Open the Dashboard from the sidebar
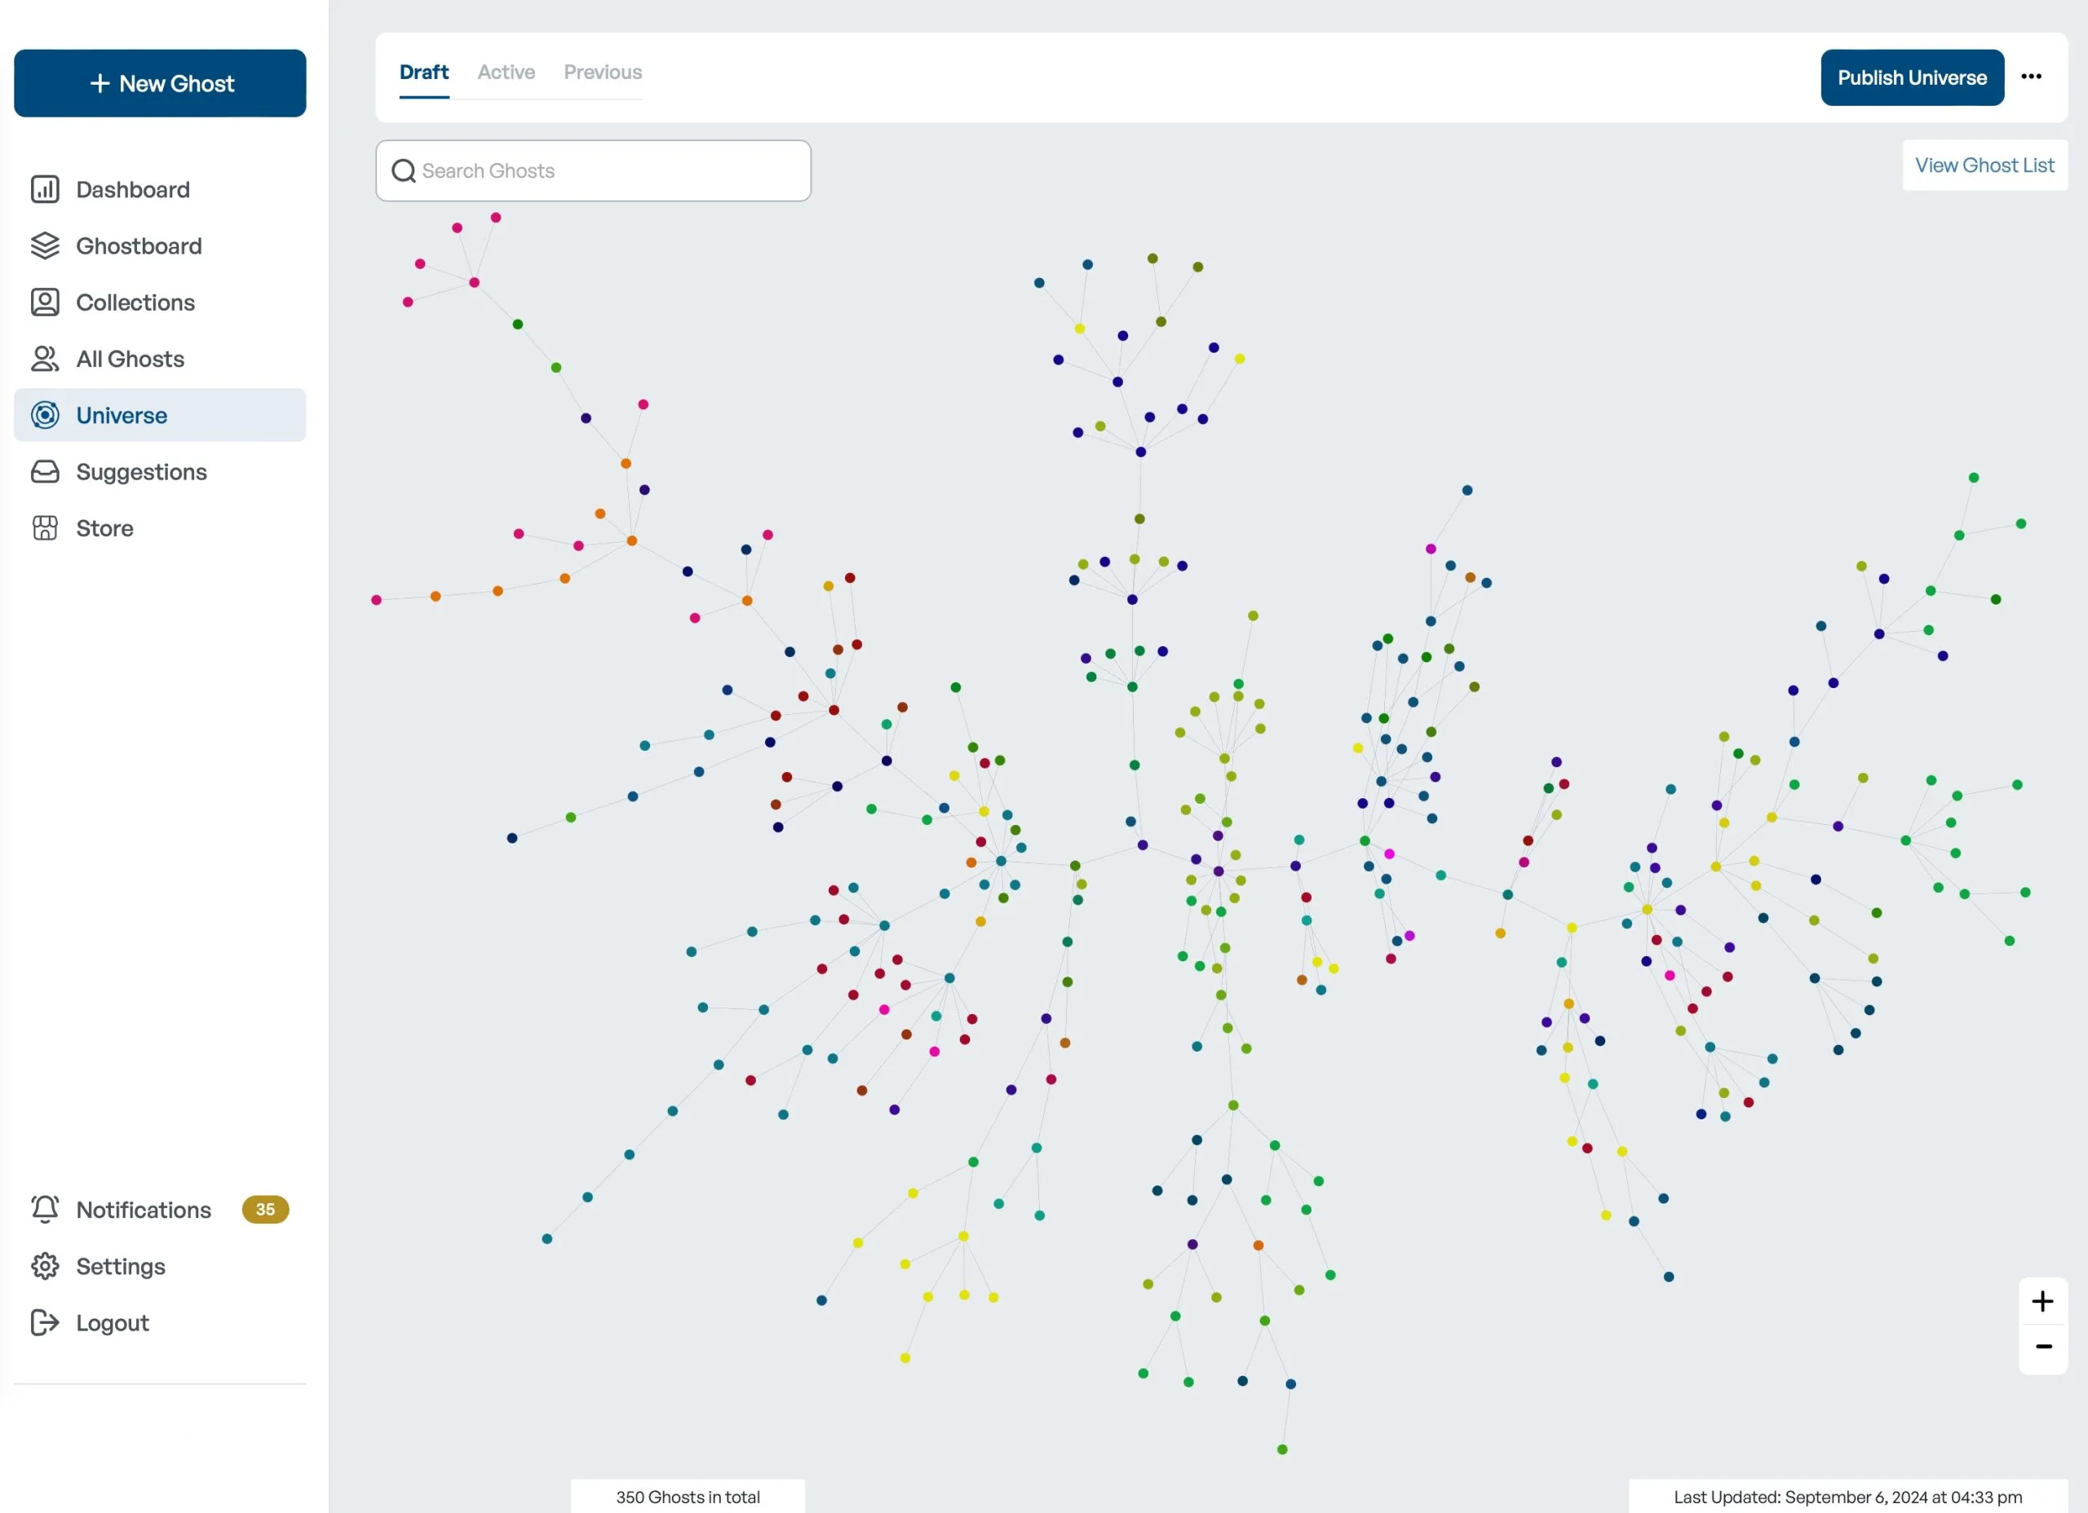Viewport: 2088px width, 1513px height. pyautogui.click(x=46, y=190)
